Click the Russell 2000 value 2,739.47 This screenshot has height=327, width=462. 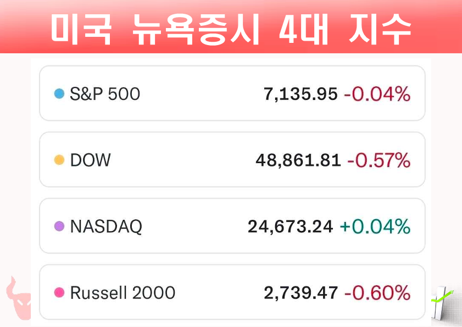(300, 292)
